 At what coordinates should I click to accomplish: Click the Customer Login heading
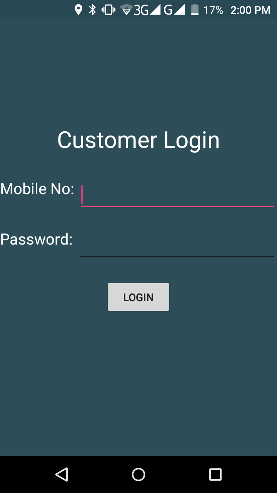tap(138, 140)
